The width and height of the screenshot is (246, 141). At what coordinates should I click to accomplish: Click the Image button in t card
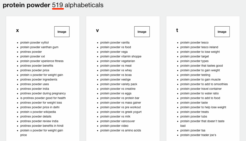click(222, 32)
